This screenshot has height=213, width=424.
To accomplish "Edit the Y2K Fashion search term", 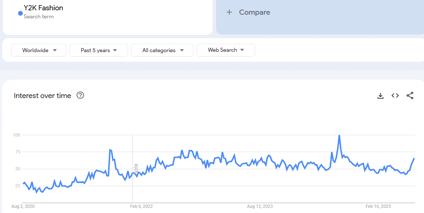I will click(43, 8).
